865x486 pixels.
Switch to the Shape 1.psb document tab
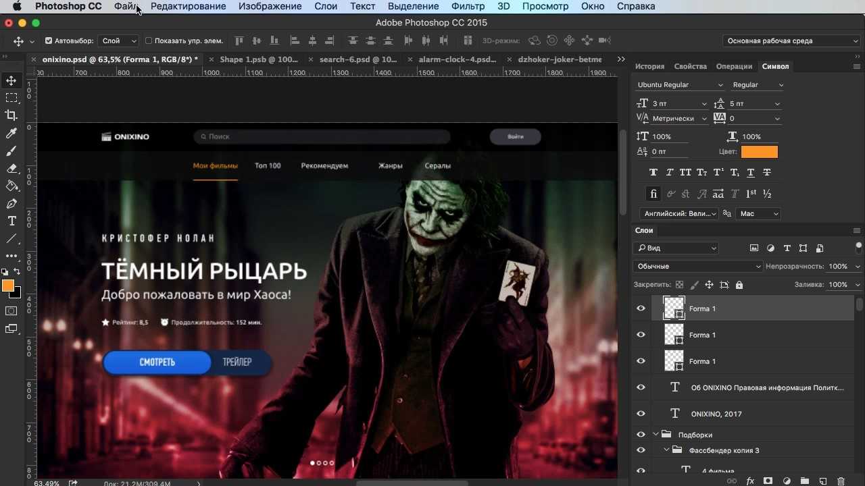(x=258, y=59)
